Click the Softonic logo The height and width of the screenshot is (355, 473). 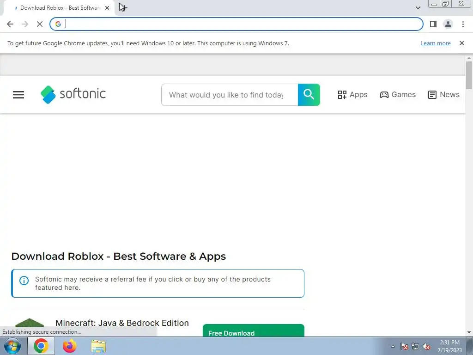coord(73,94)
